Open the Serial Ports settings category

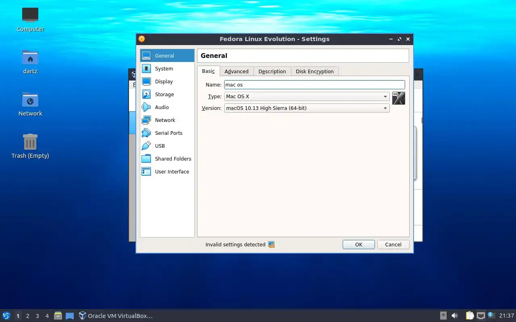[167, 133]
